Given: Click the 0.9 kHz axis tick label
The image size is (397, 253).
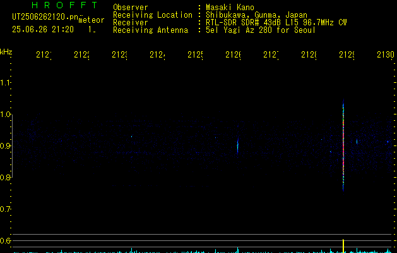Looking at the screenshot, I should click(5, 146).
